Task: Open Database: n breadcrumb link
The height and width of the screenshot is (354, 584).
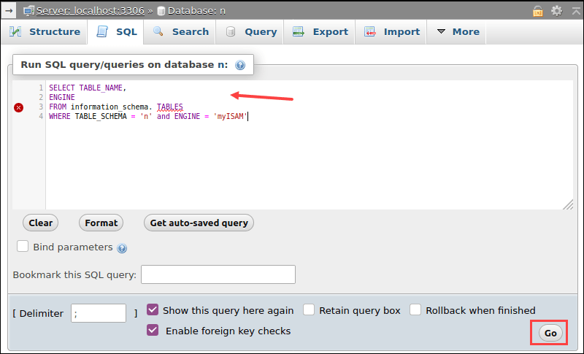Action: coord(196,11)
